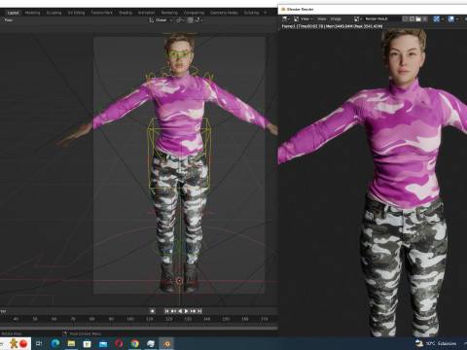Jump to the previous keyframe

[173, 311]
